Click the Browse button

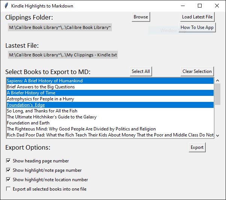click(141, 17)
